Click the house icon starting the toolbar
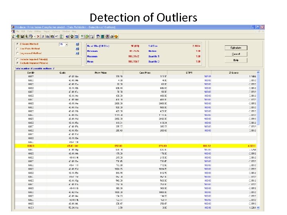Image resolution: width=287 pixels, height=215 pixels. click(x=13, y=37)
